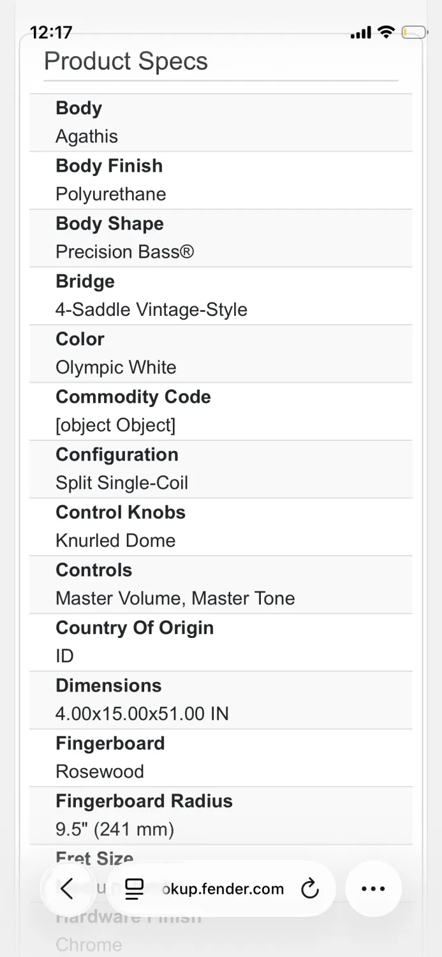This screenshot has height=957, width=442.
Task: Tap the Product Specs heading
Action: point(126,61)
